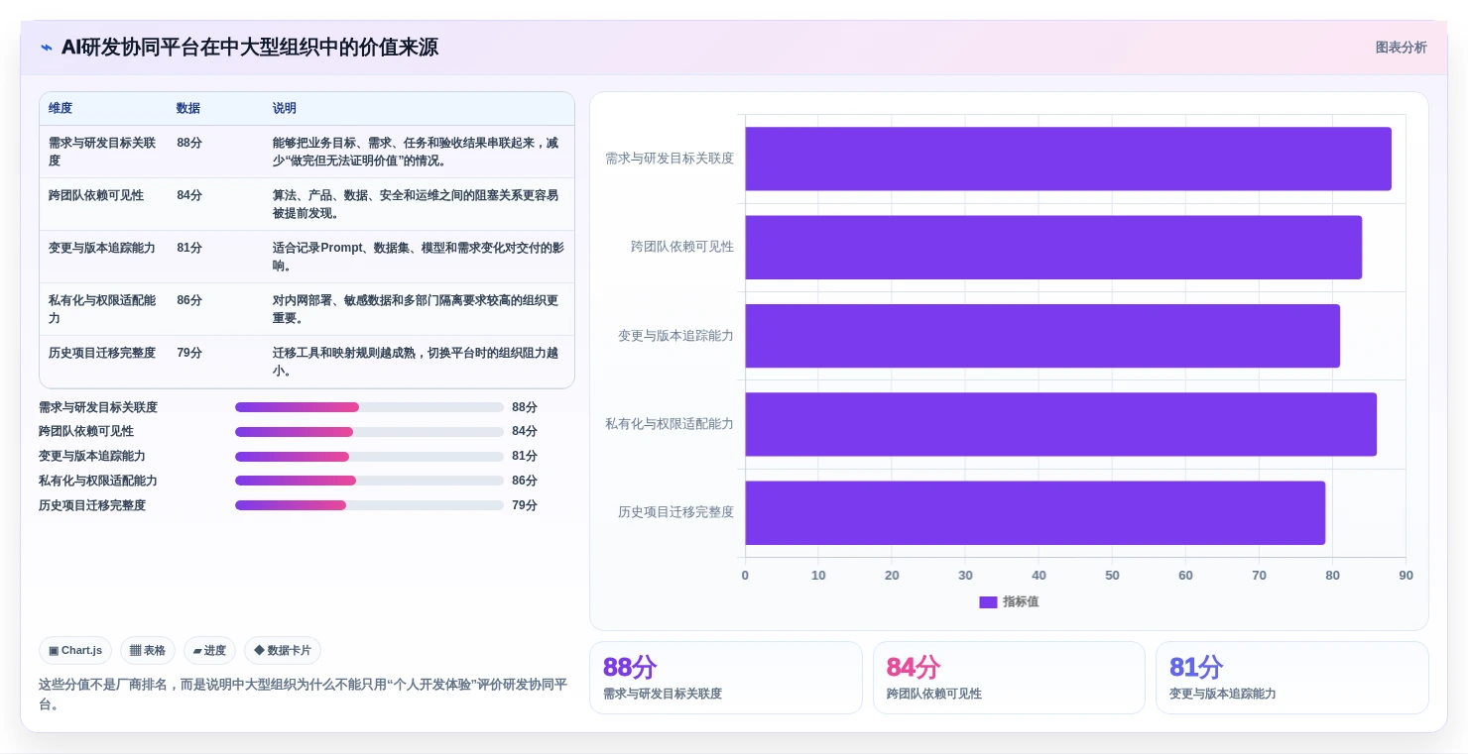
Task: Click the 需求与研发目标关联度 progress bar
Action: [x=369, y=407]
